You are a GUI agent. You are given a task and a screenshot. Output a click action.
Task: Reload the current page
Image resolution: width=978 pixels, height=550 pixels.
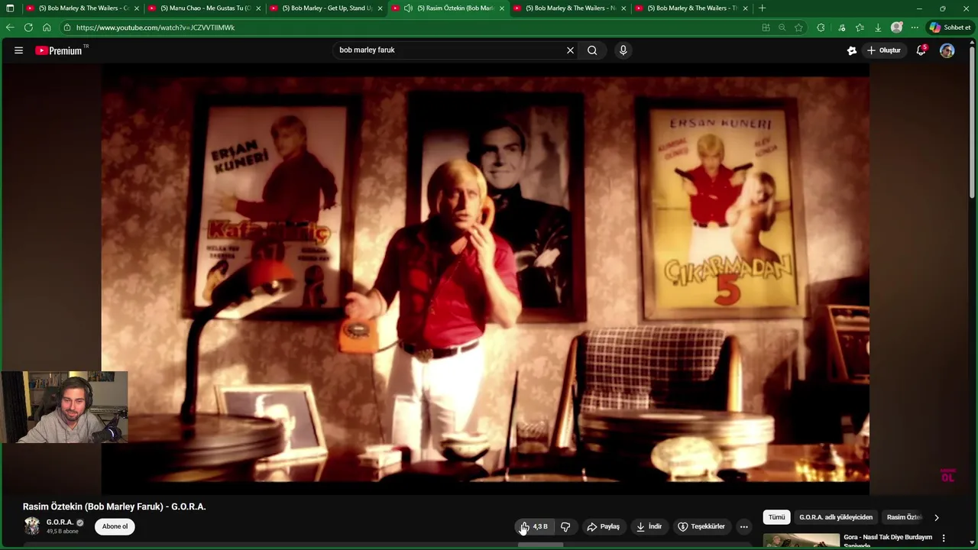click(x=28, y=27)
